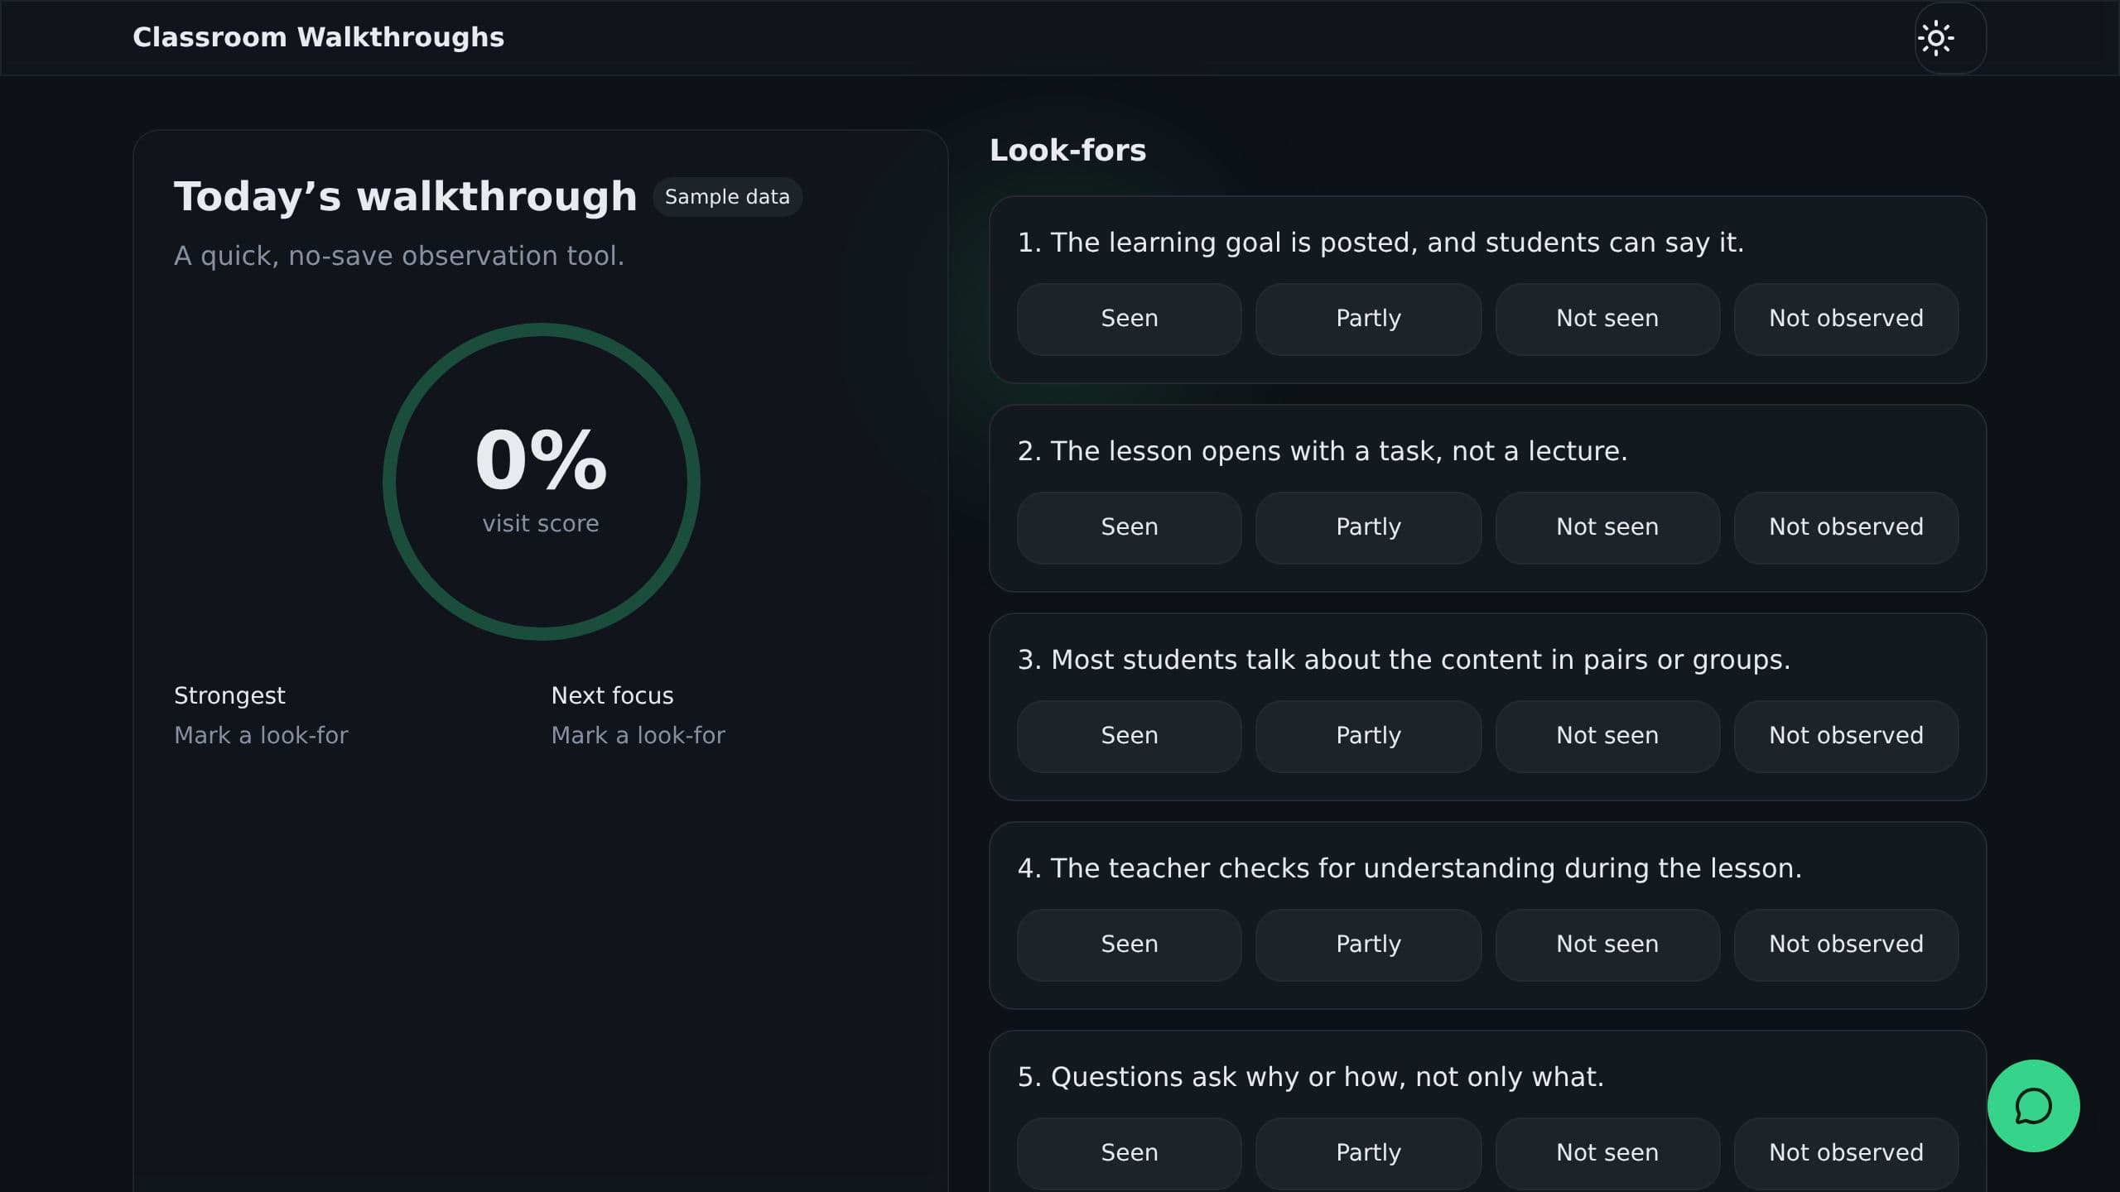Rate why-or-how questions look-for as Seen

click(1129, 1153)
